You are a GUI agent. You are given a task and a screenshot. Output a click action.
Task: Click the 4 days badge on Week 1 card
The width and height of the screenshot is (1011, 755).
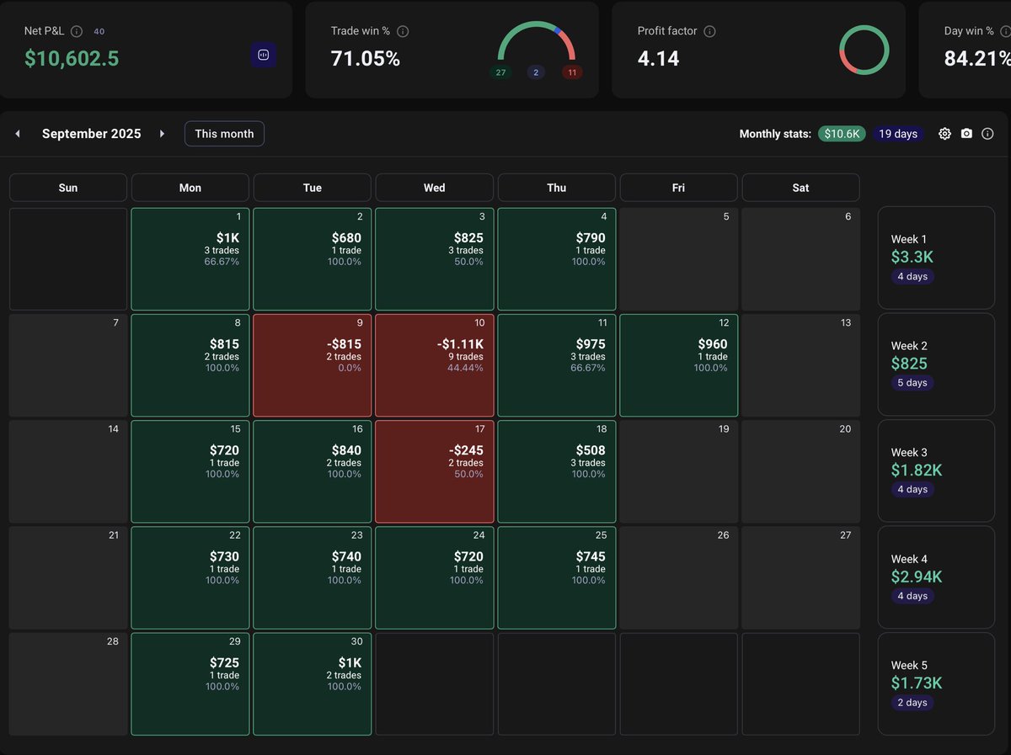pos(912,276)
